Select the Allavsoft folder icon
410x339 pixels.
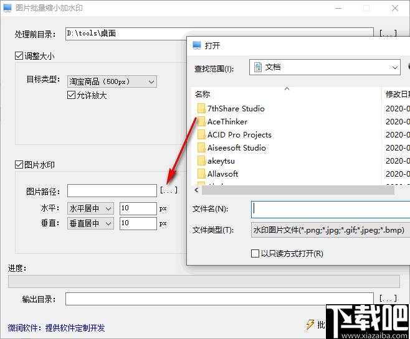(x=201, y=174)
